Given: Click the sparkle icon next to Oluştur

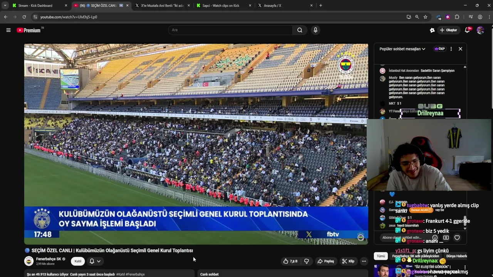Looking at the screenshot, I should (432, 30).
